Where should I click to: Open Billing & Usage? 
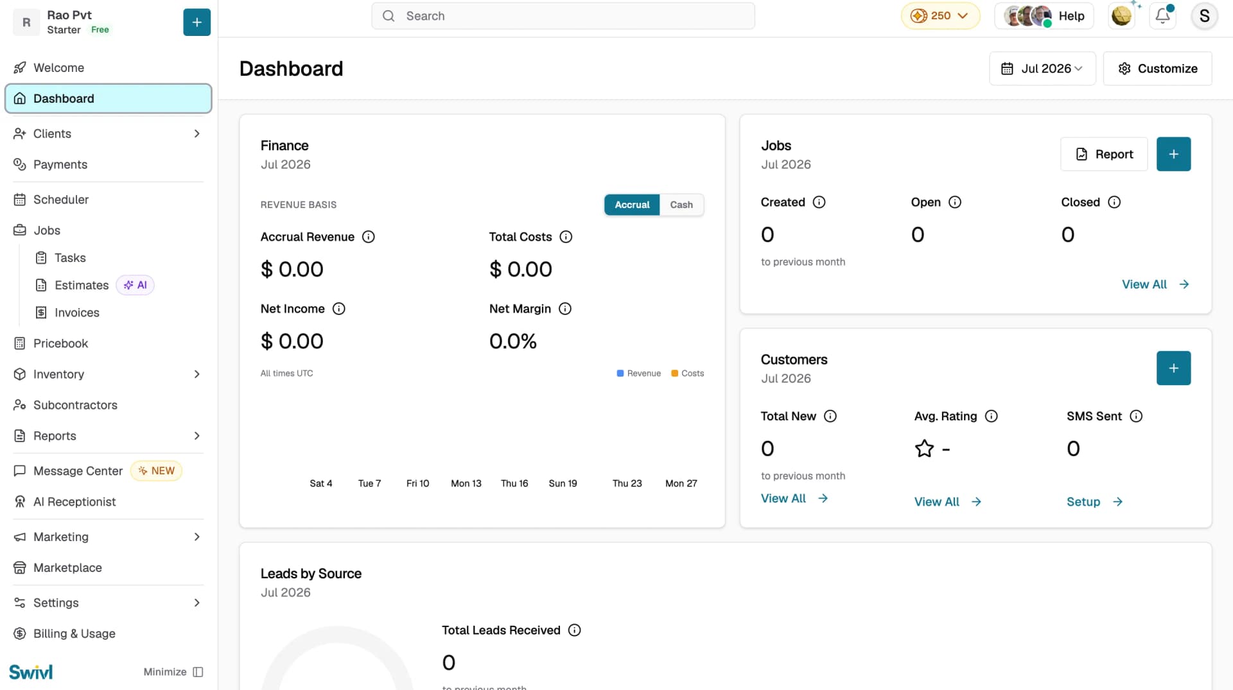(x=108, y=634)
